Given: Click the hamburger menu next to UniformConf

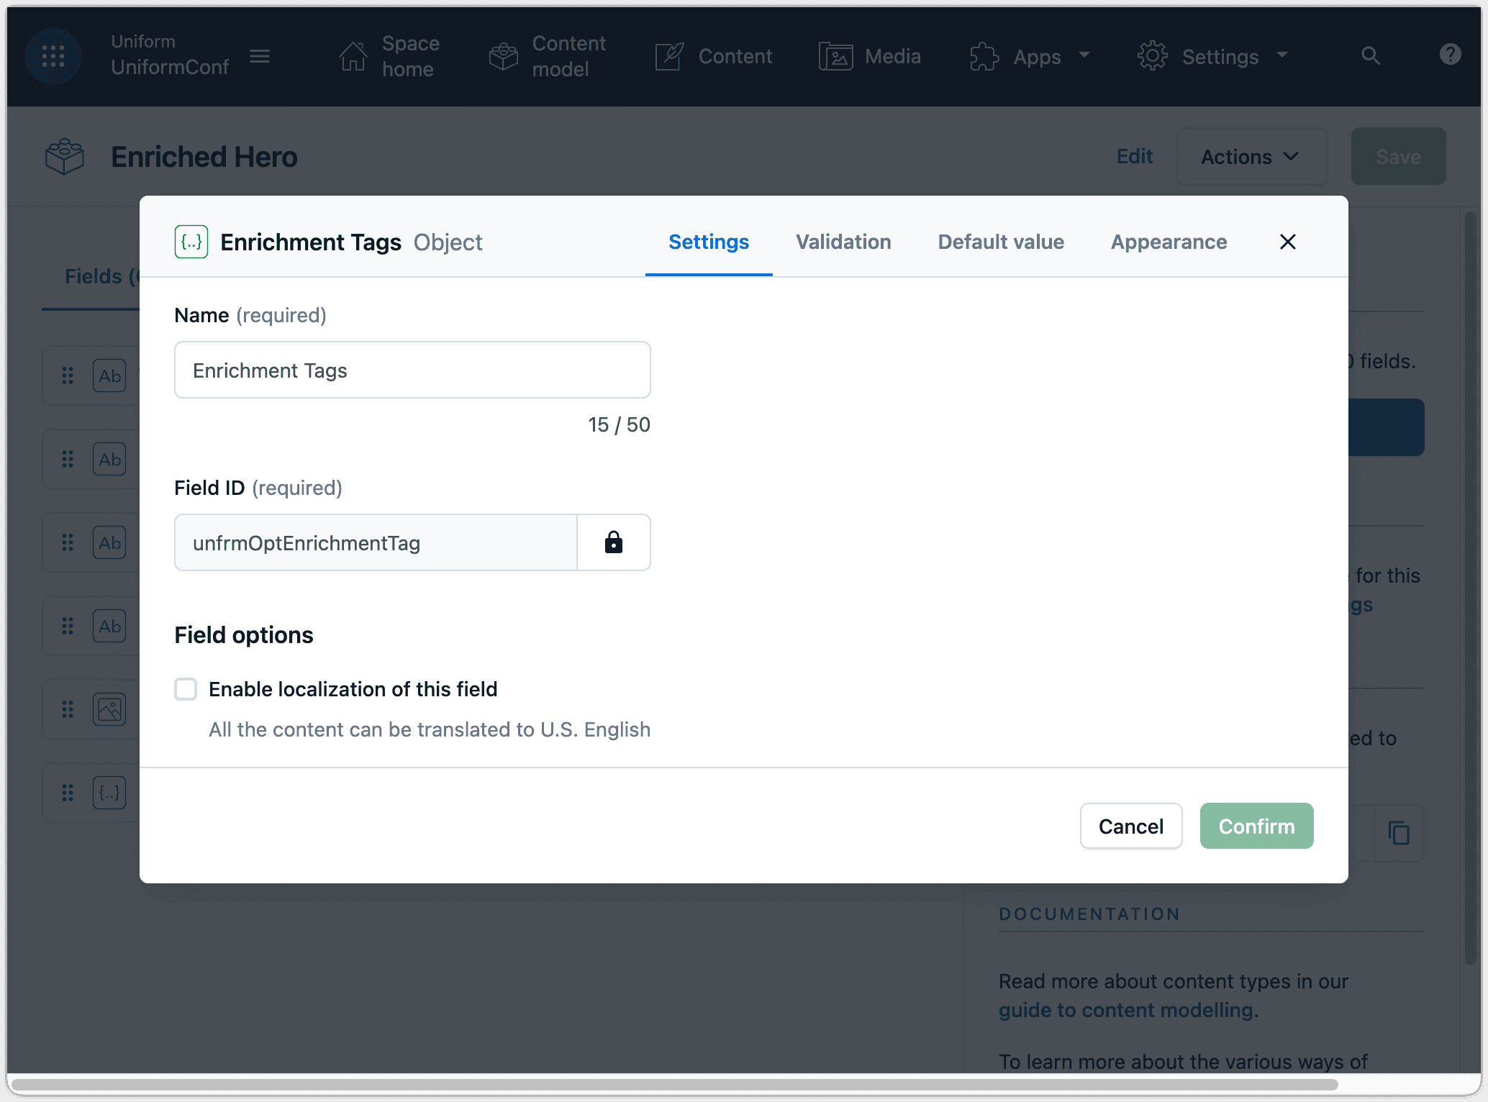Looking at the screenshot, I should [260, 56].
